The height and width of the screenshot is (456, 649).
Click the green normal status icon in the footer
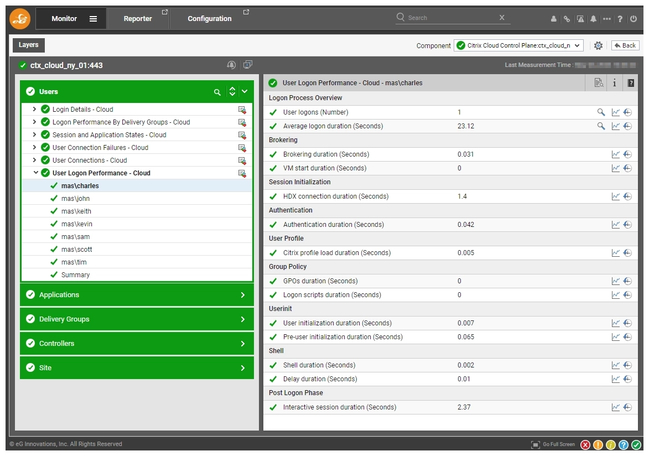(636, 445)
